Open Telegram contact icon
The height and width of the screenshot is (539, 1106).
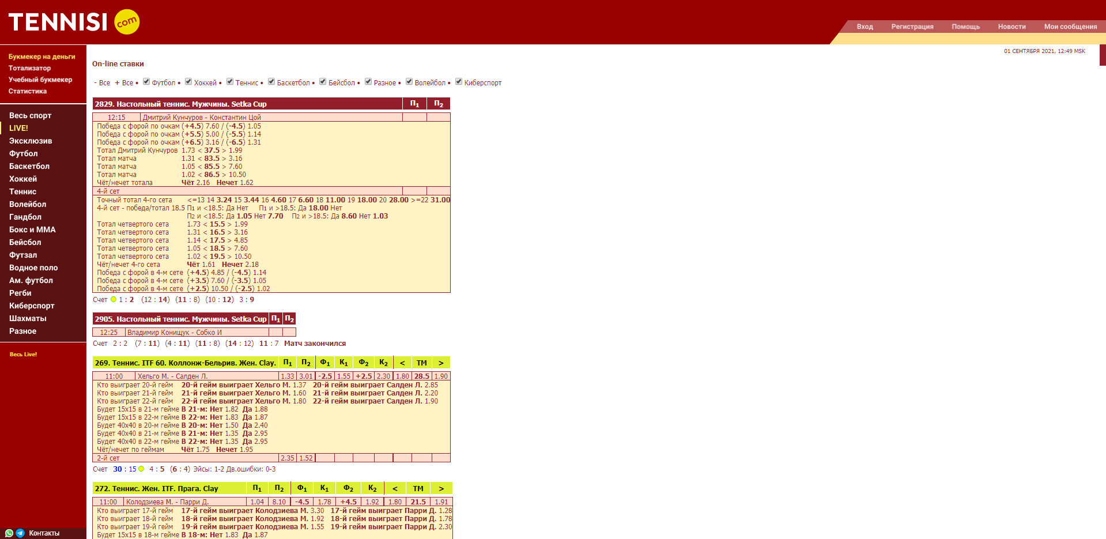(20, 533)
